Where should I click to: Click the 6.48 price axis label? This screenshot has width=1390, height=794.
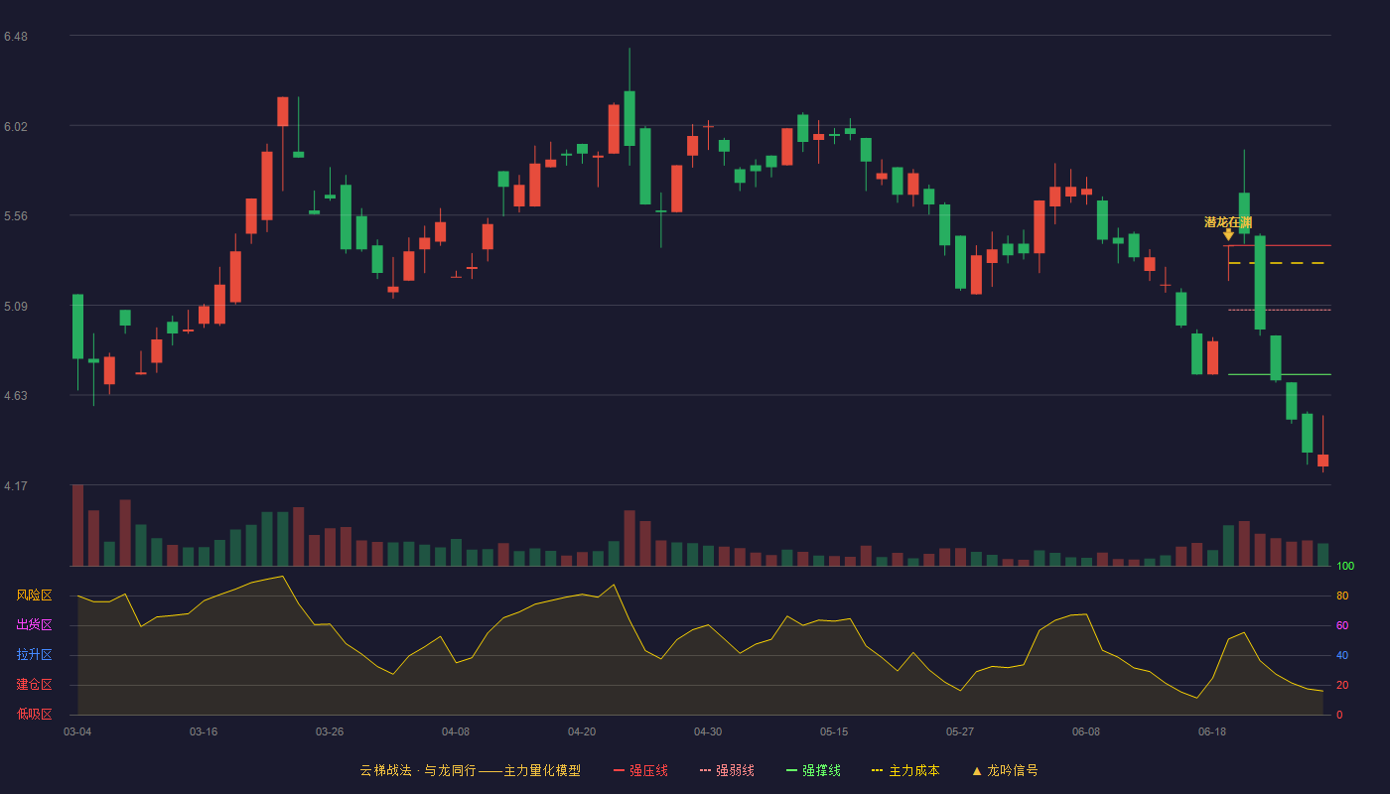tap(16, 37)
